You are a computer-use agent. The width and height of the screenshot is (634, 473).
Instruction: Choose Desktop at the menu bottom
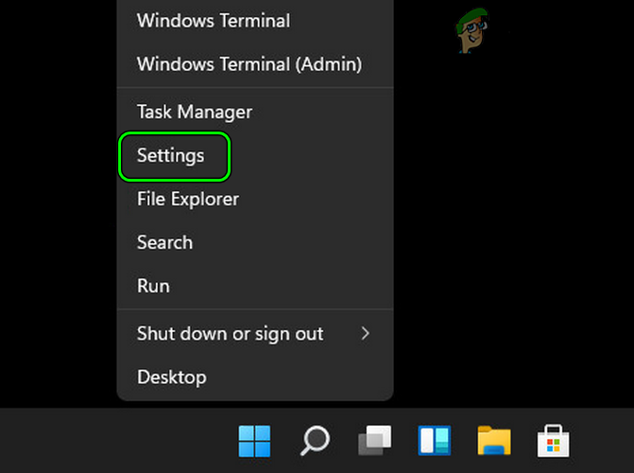point(171,377)
